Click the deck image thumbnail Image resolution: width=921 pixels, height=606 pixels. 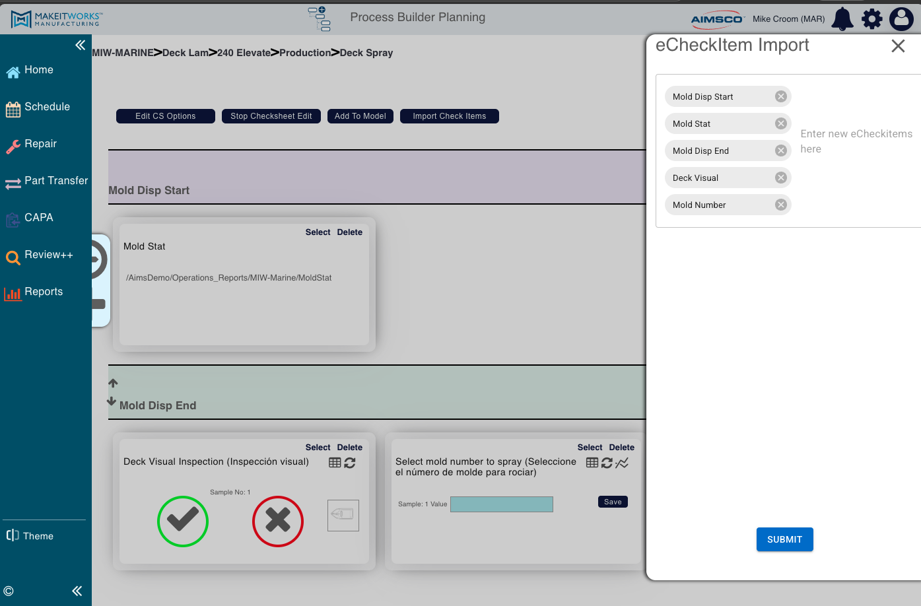343,516
